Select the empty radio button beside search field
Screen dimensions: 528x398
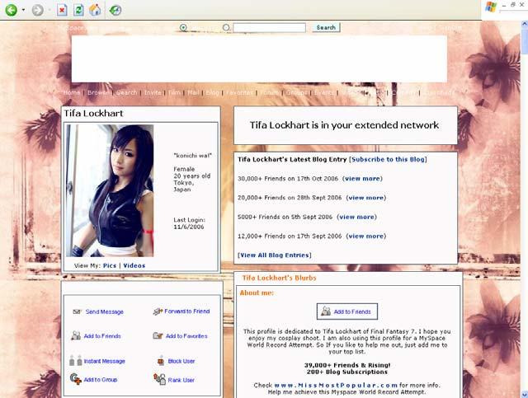click(227, 27)
